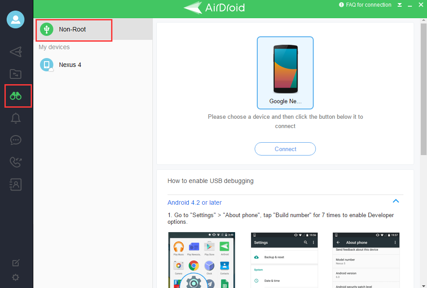Open the call logs phone icon
The width and height of the screenshot is (427, 288).
tap(16, 162)
